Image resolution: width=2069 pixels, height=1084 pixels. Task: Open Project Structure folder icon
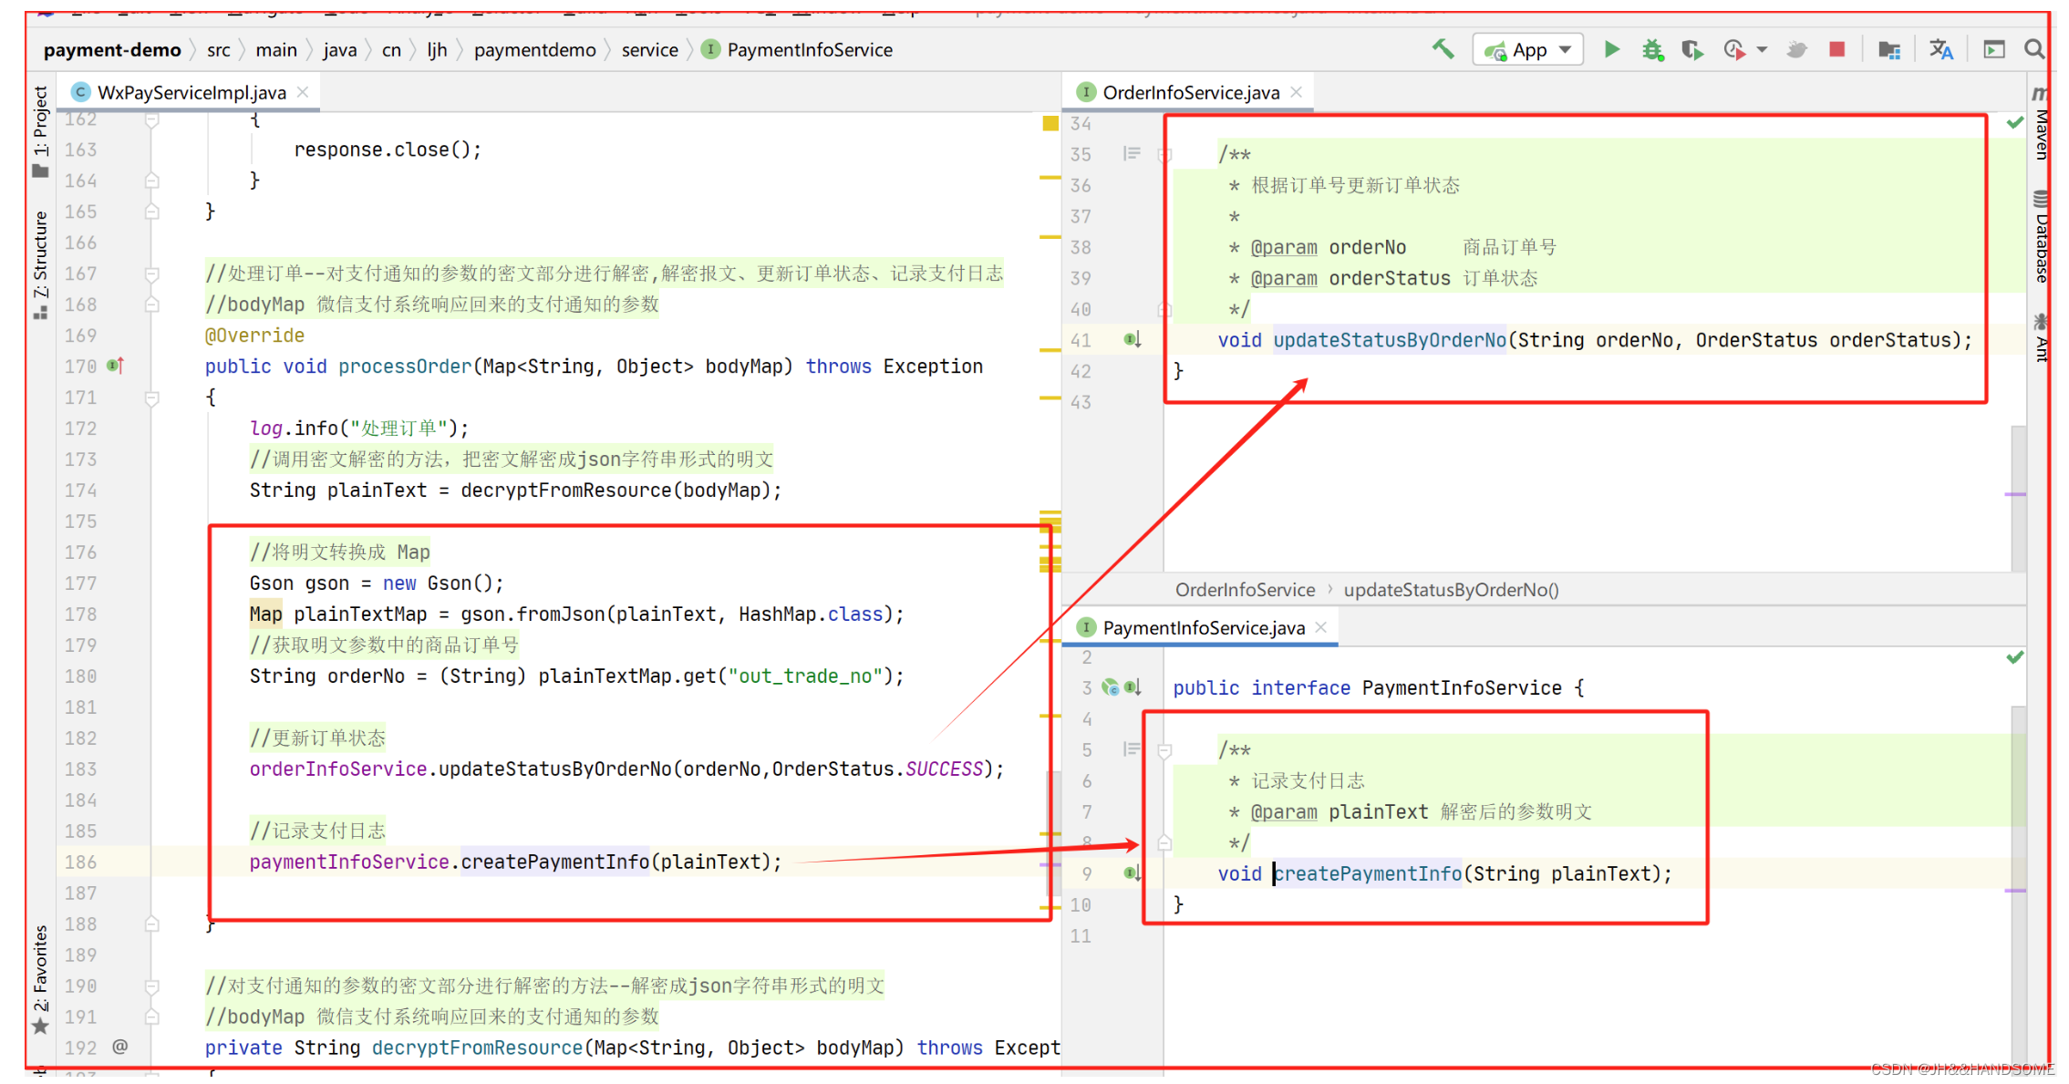pyautogui.click(x=1888, y=49)
